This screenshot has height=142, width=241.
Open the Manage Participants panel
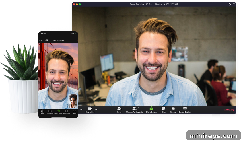click(x=134, y=110)
